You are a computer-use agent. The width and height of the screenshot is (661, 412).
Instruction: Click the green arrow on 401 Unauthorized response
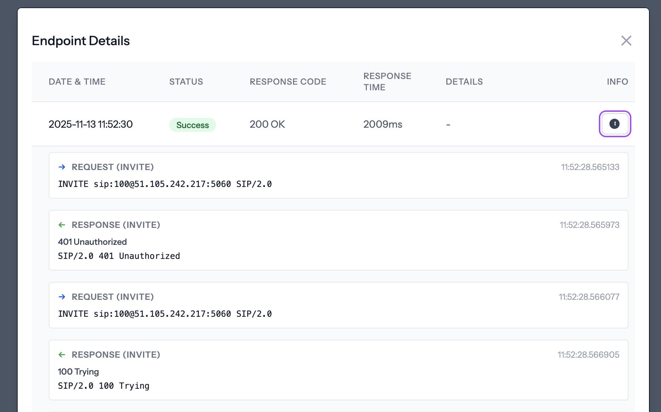click(x=62, y=225)
